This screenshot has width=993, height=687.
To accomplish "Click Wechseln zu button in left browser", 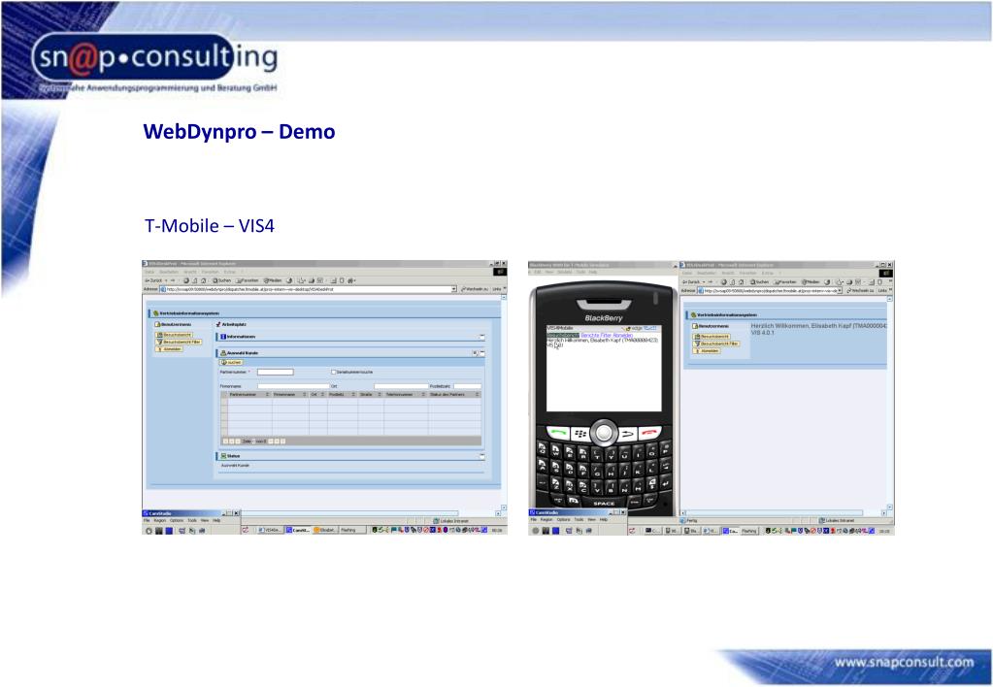I will [475, 289].
